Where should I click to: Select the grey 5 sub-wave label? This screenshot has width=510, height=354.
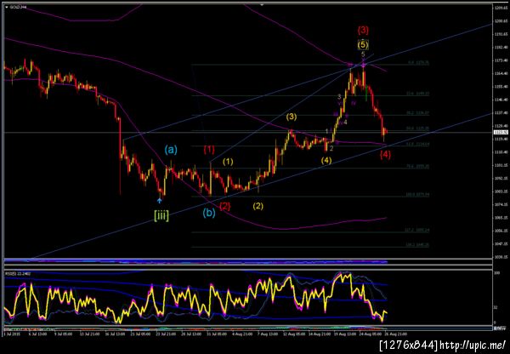363,54
